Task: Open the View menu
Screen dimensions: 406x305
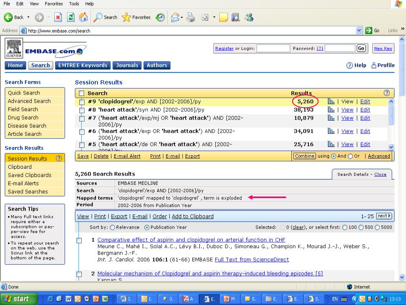Action: click(x=34, y=4)
